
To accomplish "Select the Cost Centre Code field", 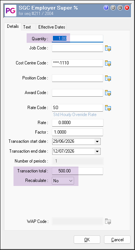I will click(x=77, y=63).
